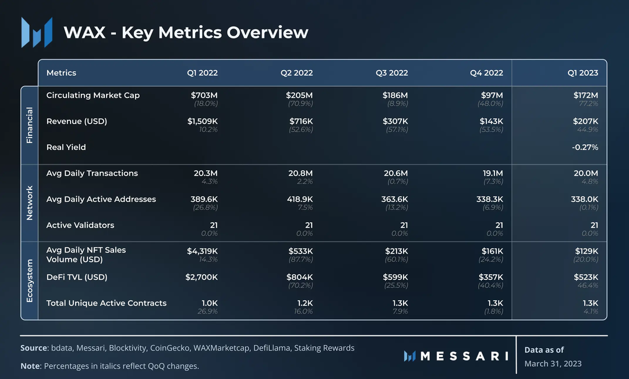Click the Messari logo icon beside the title

(37, 33)
